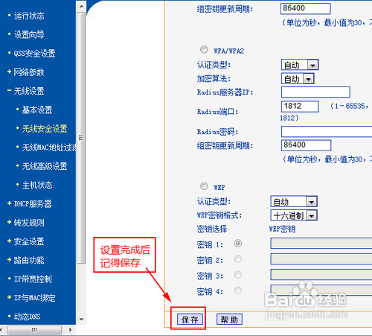Expand DHCP服务器 menu section
This screenshot has height=336, width=372.
coord(33,204)
